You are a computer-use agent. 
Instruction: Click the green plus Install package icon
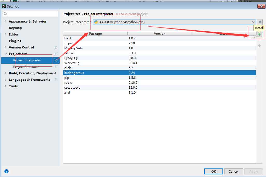(259, 34)
